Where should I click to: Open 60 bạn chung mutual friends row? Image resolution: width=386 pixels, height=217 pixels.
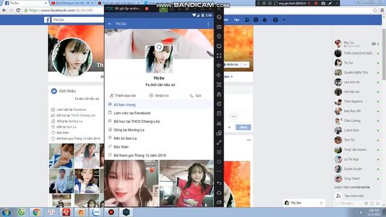pyautogui.click(x=159, y=104)
